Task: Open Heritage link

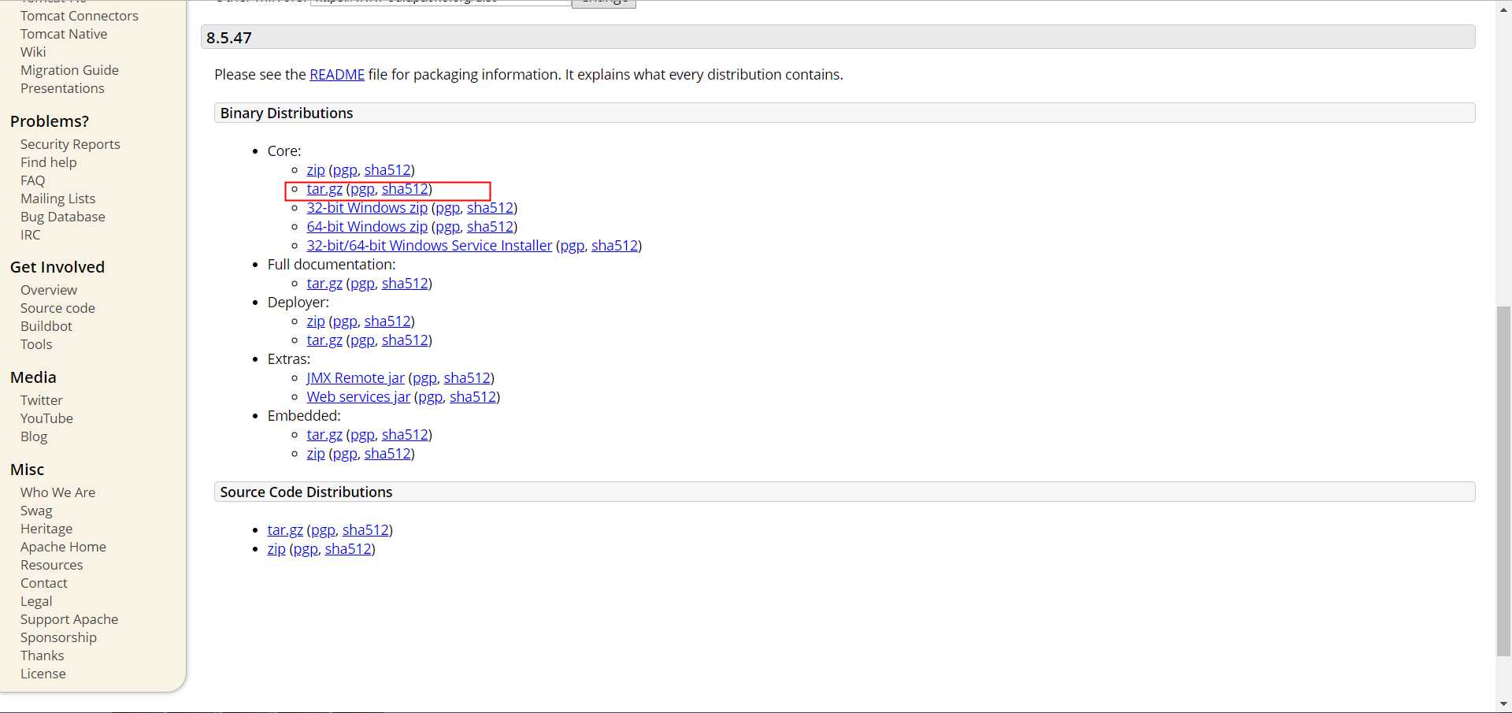Action: (46, 529)
